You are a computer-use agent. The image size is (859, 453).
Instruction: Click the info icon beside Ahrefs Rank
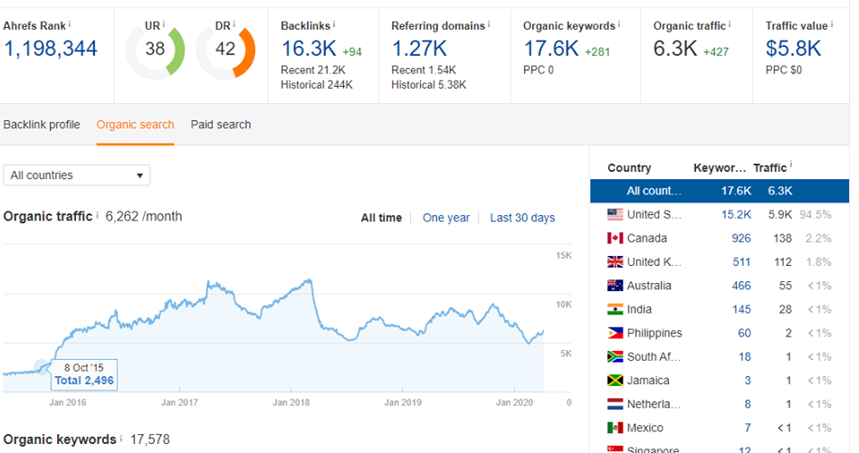(71, 24)
